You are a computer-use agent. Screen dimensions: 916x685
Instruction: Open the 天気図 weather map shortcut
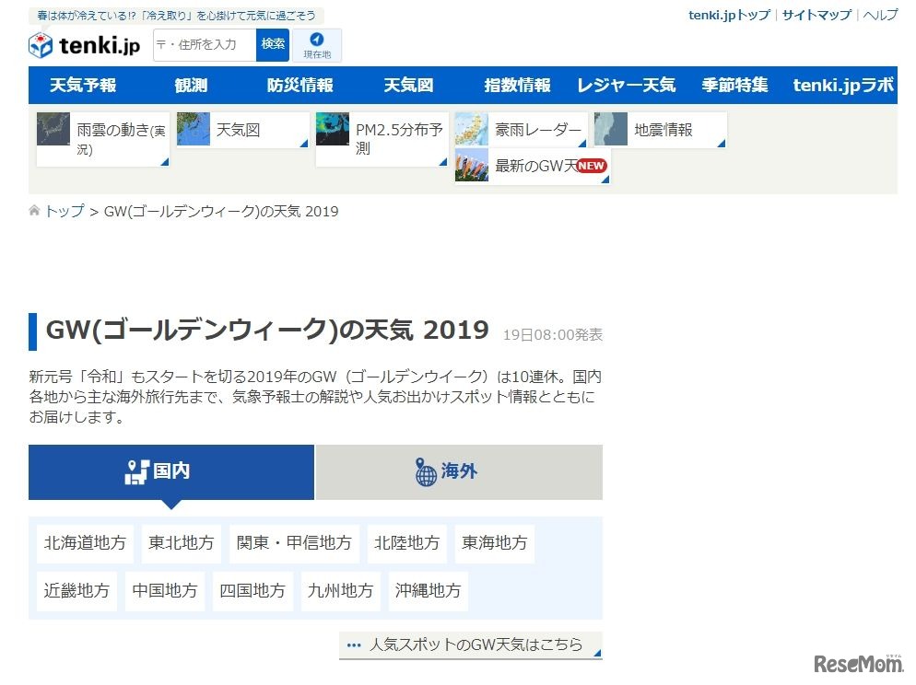(x=241, y=130)
